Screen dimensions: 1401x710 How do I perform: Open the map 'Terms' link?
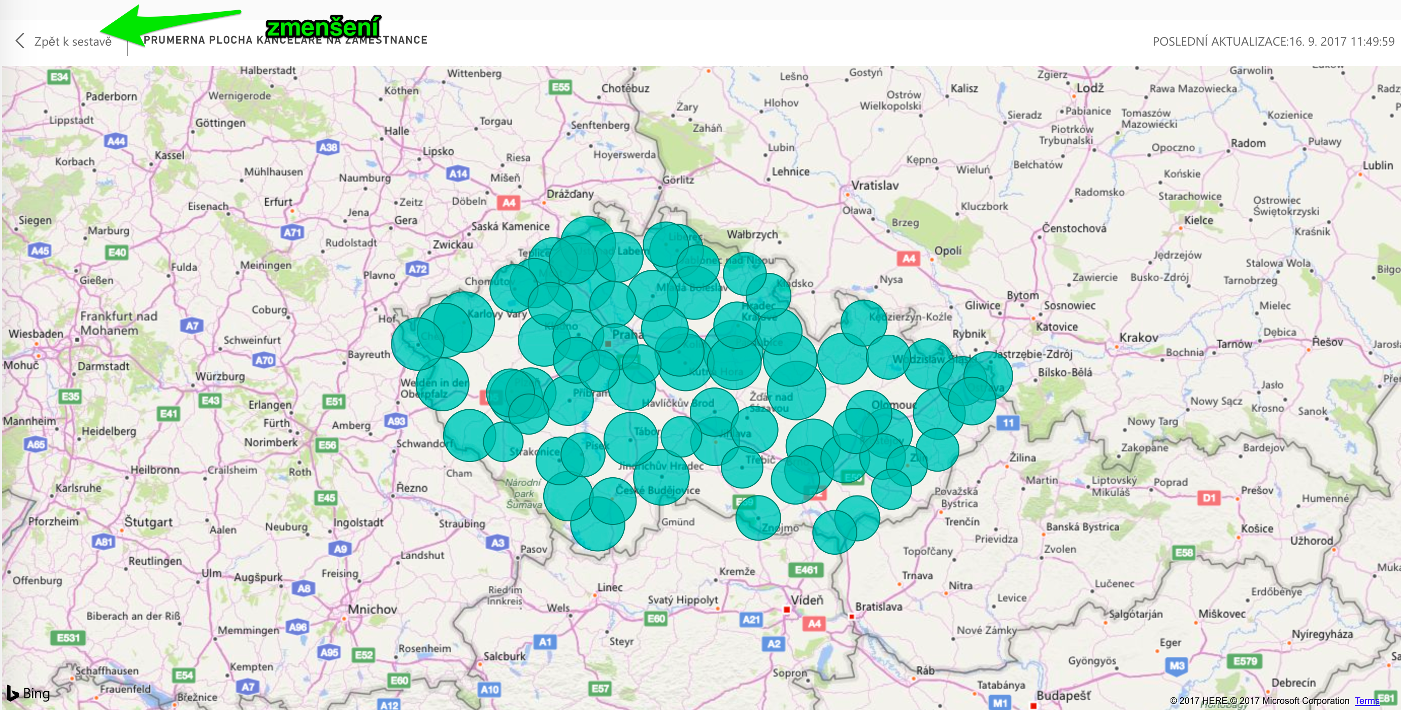pos(1366,701)
